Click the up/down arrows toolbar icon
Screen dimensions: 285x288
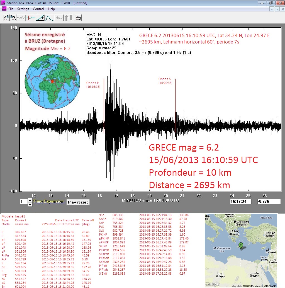pyautogui.click(x=69, y=18)
